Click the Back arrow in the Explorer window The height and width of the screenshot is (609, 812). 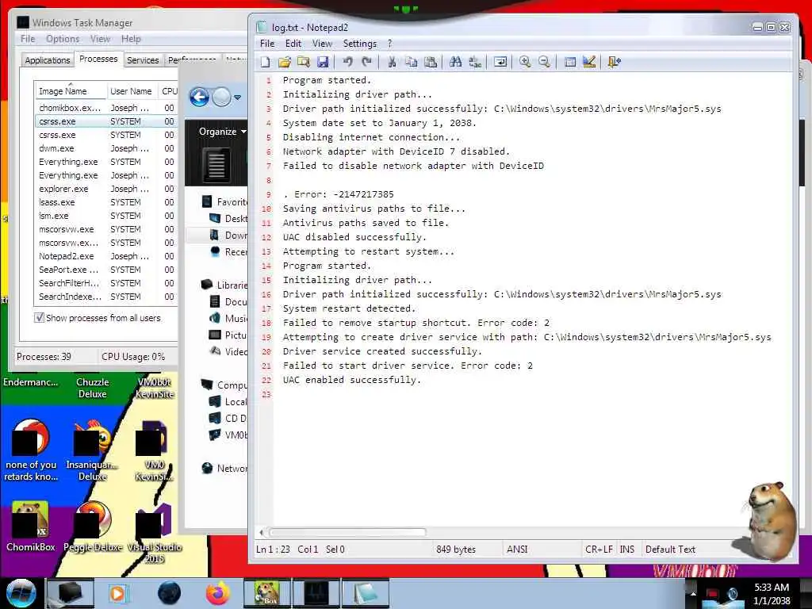pyautogui.click(x=199, y=97)
